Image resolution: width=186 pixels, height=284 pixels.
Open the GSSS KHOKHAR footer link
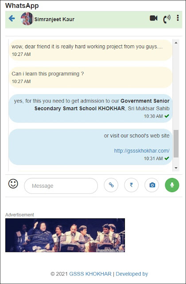point(90,274)
